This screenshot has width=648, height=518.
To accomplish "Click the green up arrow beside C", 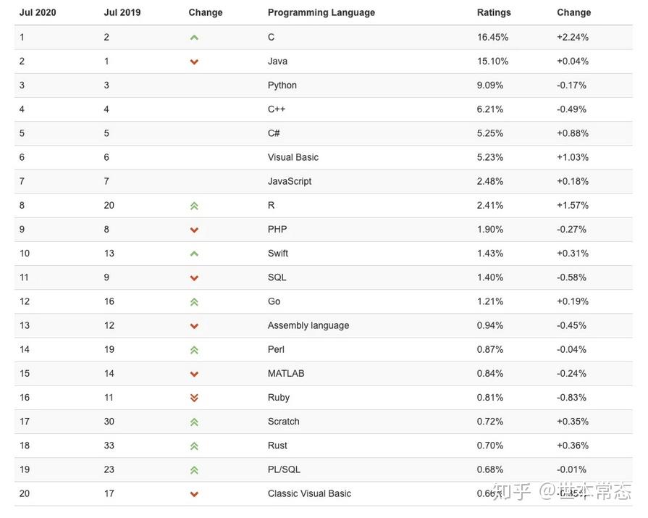I will 194,38.
